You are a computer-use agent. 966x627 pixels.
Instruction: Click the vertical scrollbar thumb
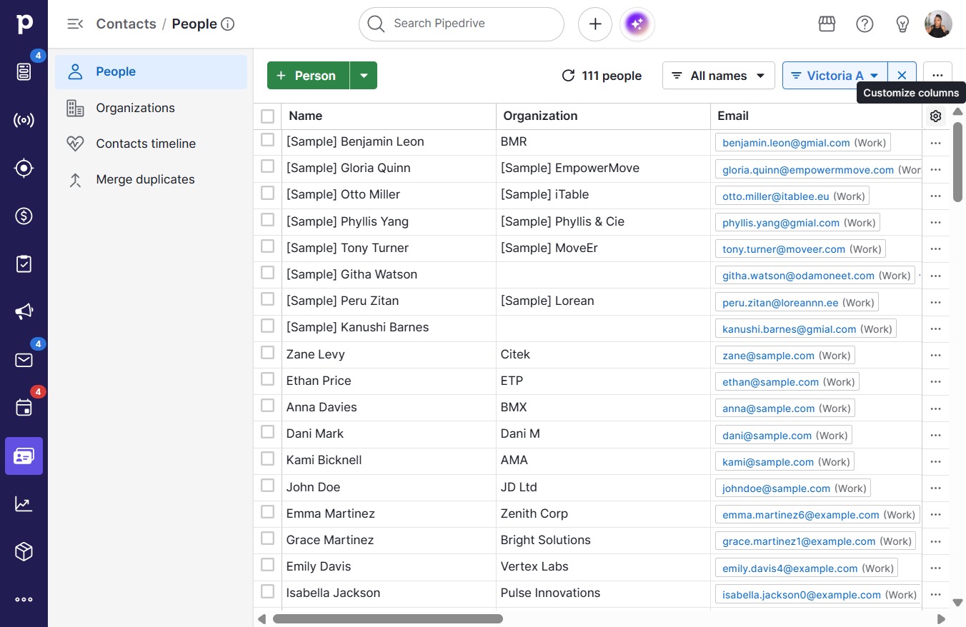957,162
